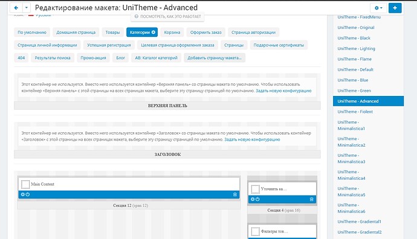Open Подарочные сертификаты tab
The image size is (417, 239).
tap(279, 45)
